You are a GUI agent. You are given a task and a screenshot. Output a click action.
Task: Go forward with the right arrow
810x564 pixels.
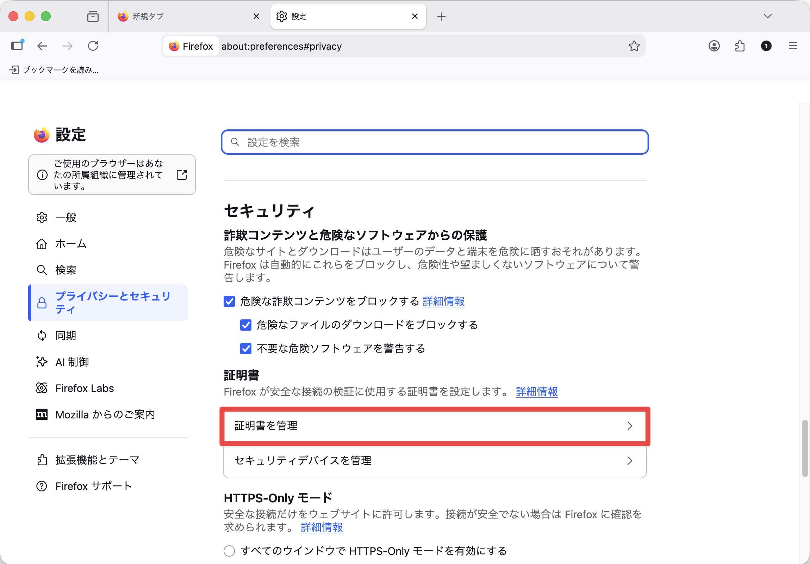pos(67,46)
